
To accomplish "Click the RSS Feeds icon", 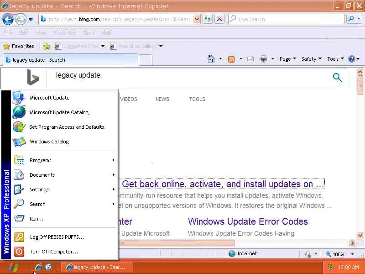I will pos(231,59).
